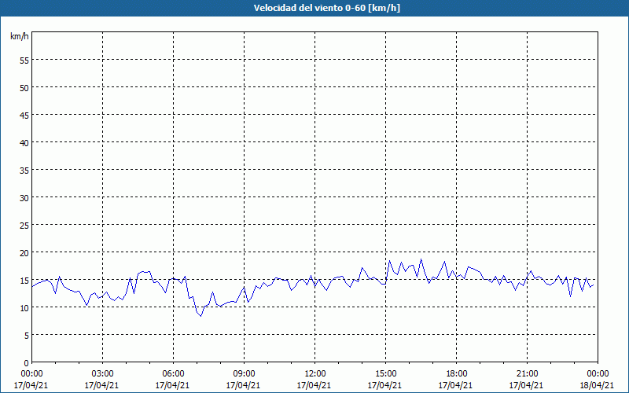Click the 09:00 time label on the x-axis
The image size is (629, 393).
click(x=244, y=374)
